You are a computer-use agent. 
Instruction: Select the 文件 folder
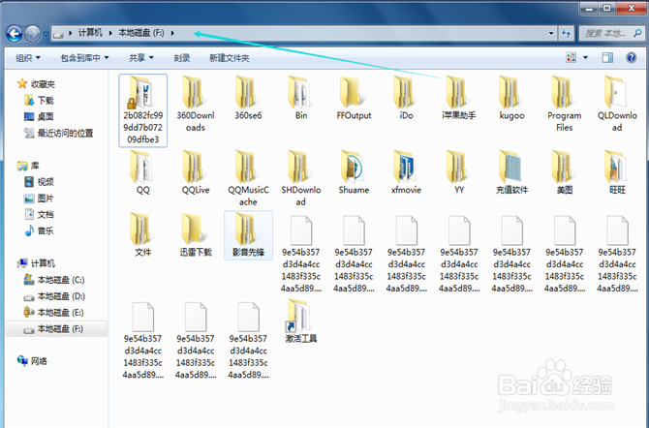(142, 234)
